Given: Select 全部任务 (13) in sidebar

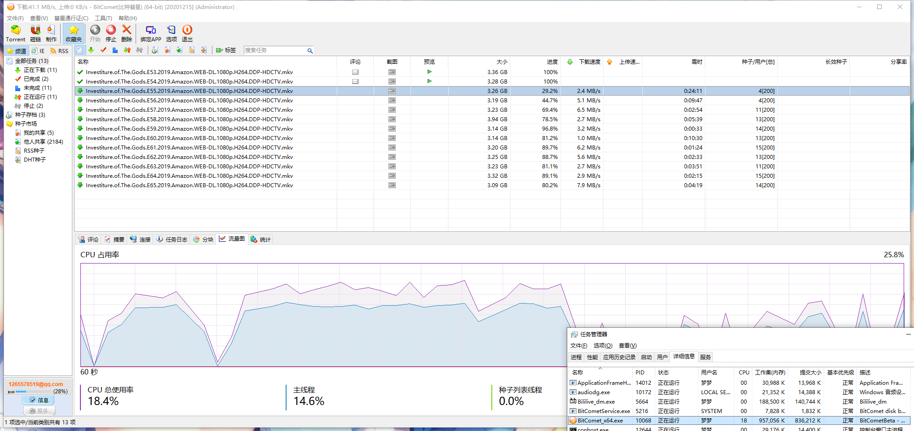Looking at the screenshot, I should tap(31, 61).
